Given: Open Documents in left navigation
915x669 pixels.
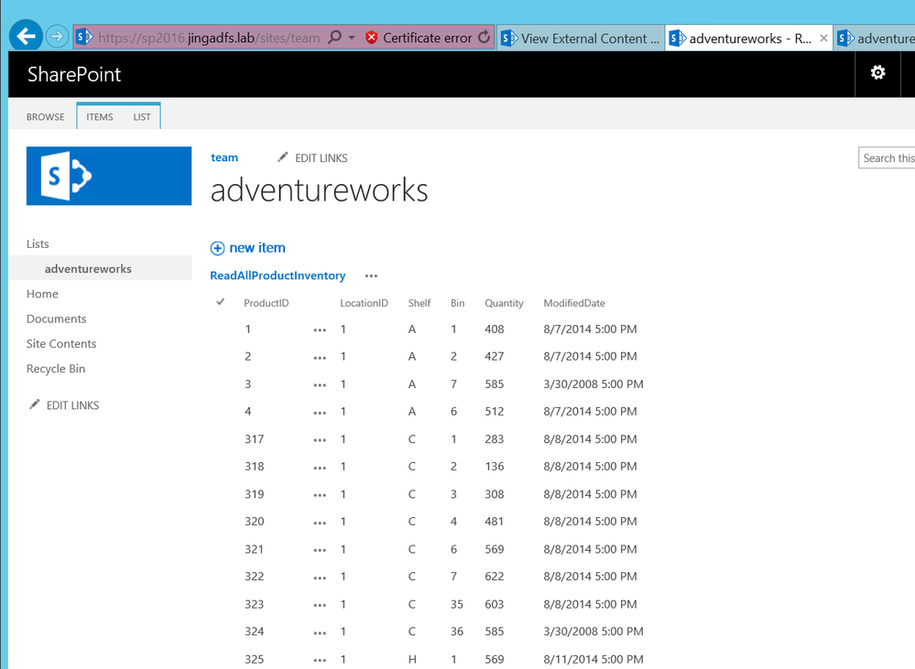Looking at the screenshot, I should 56,319.
